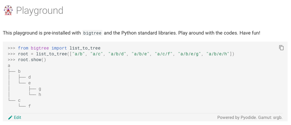The image size is (291, 125).
Task: Copy the code block with the clipboard icon
Action: pos(281,48)
